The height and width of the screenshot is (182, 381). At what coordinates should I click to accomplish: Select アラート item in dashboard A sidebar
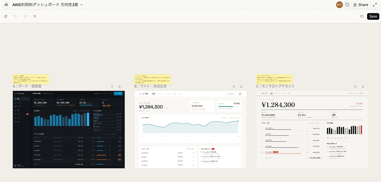[21, 114]
